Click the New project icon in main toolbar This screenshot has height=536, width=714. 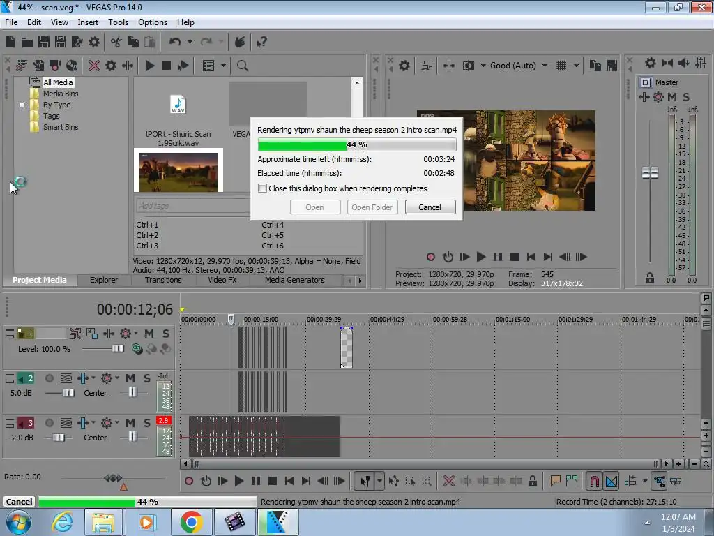[10, 43]
